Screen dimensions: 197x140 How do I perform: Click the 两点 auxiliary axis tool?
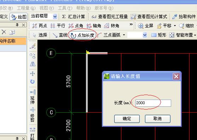(x=40, y=26)
